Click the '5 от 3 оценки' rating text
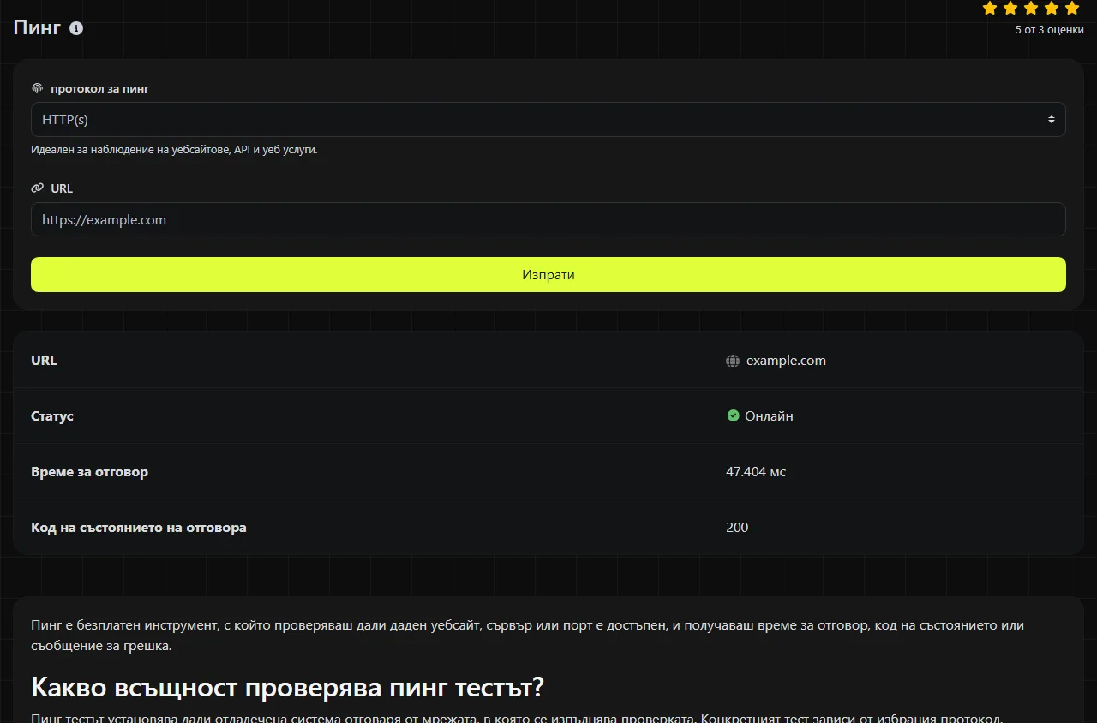1097x723 pixels. tap(1049, 30)
